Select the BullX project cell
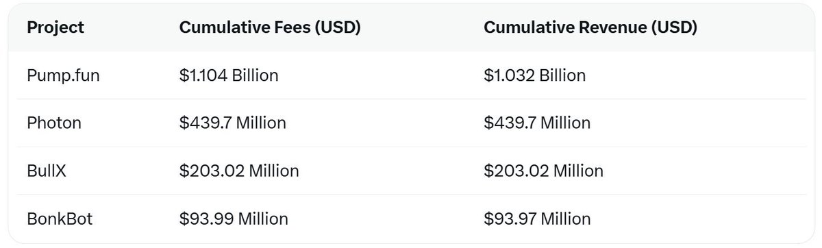 pyautogui.click(x=47, y=171)
